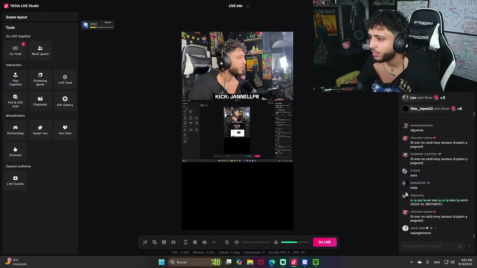Mute the microphone
This screenshot has height=268, width=477.
tap(276, 242)
